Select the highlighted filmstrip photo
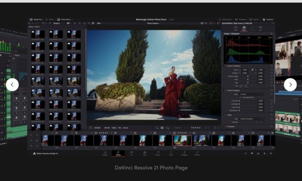This screenshot has width=302, height=181. [182, 141]
